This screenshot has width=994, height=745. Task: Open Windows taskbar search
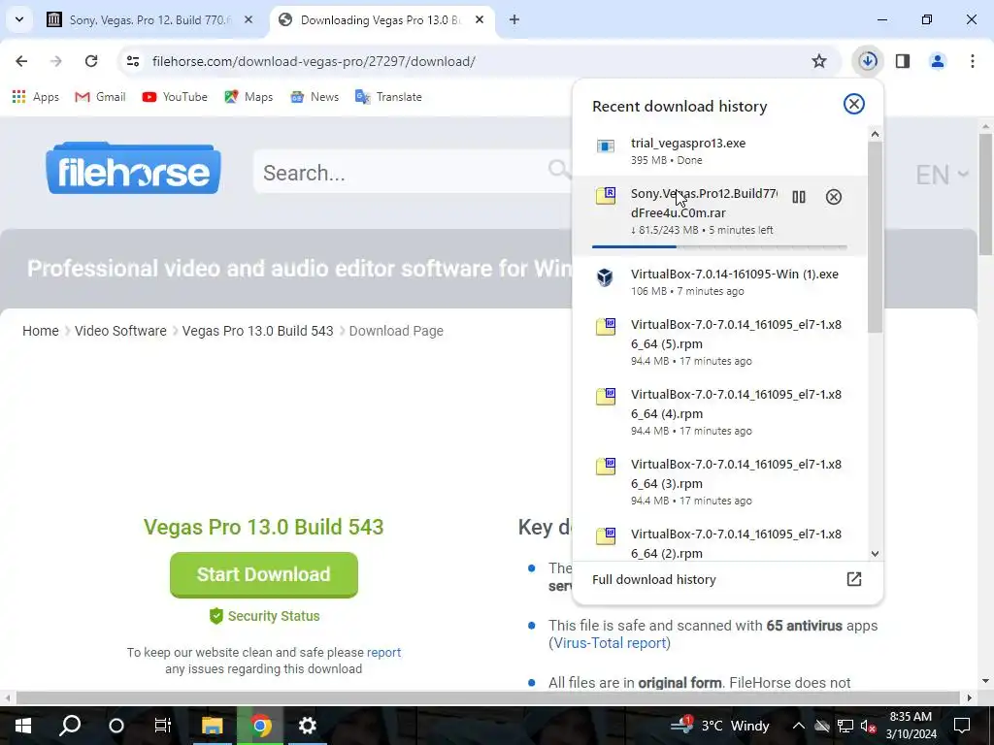[70, 726]
